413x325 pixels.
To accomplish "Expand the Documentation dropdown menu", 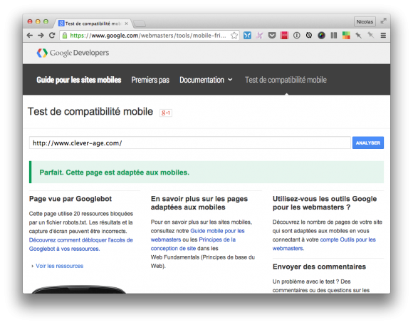I will (206, 80).
